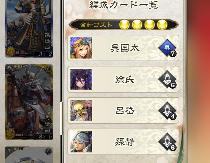Open the partially visible card at bottom
210x163 pixels.
click(29, 155)
